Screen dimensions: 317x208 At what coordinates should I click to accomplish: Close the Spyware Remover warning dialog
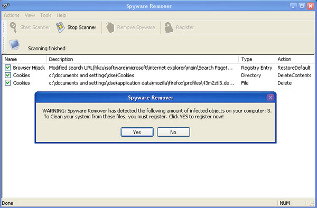[271, 98]
